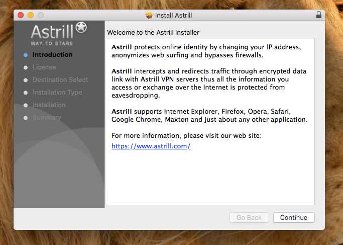This screenshot has height=245, width=343.
Task: Select the Introduction step label
Action: 53,54
